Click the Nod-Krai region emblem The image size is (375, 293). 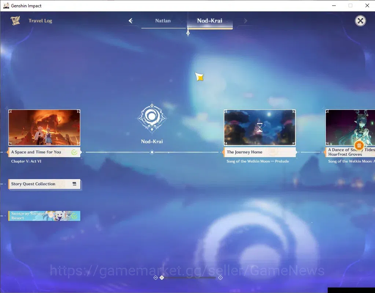pyautogui.click(x=152, y=118)
